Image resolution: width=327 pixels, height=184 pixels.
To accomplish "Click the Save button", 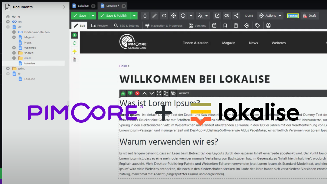I will pyautogui.click(x=80, y=16).
